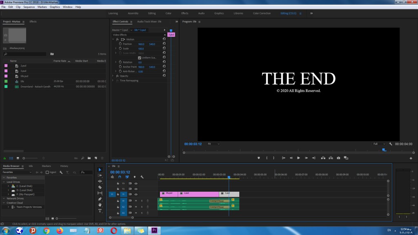Enable the Ingest checkbox
The image size is (418, 235).
[48, 172]
